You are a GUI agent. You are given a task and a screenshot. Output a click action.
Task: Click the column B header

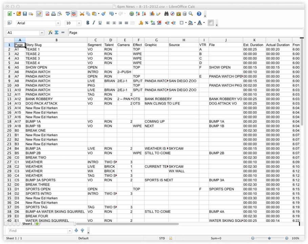(x=56, y=40)
